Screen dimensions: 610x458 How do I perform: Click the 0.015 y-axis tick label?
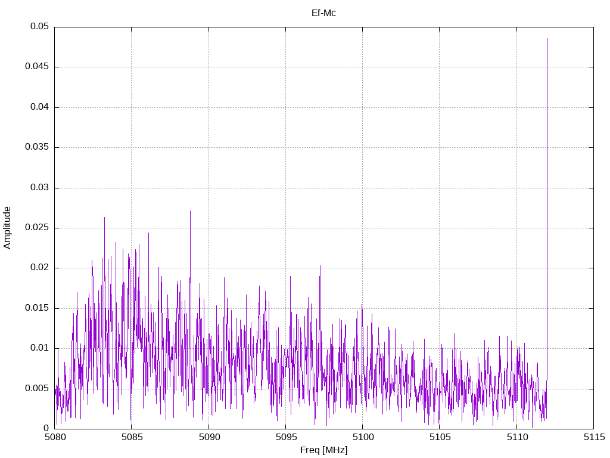click(x=37, y=308)
